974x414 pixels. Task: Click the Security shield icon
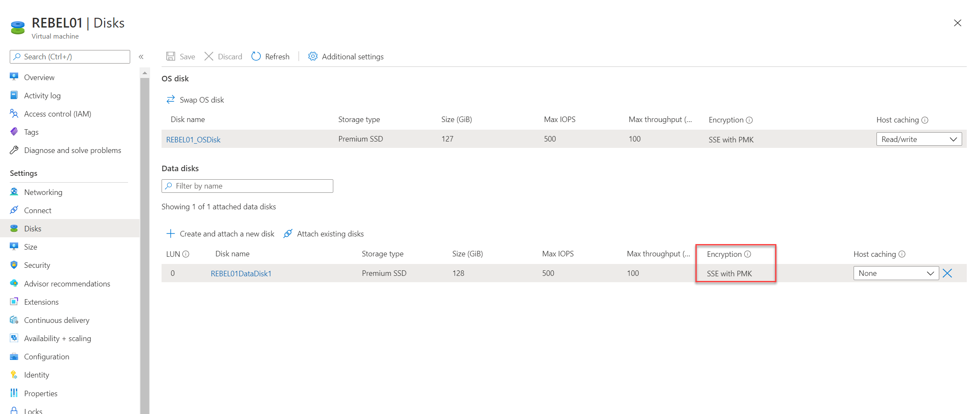coord(14,264)
